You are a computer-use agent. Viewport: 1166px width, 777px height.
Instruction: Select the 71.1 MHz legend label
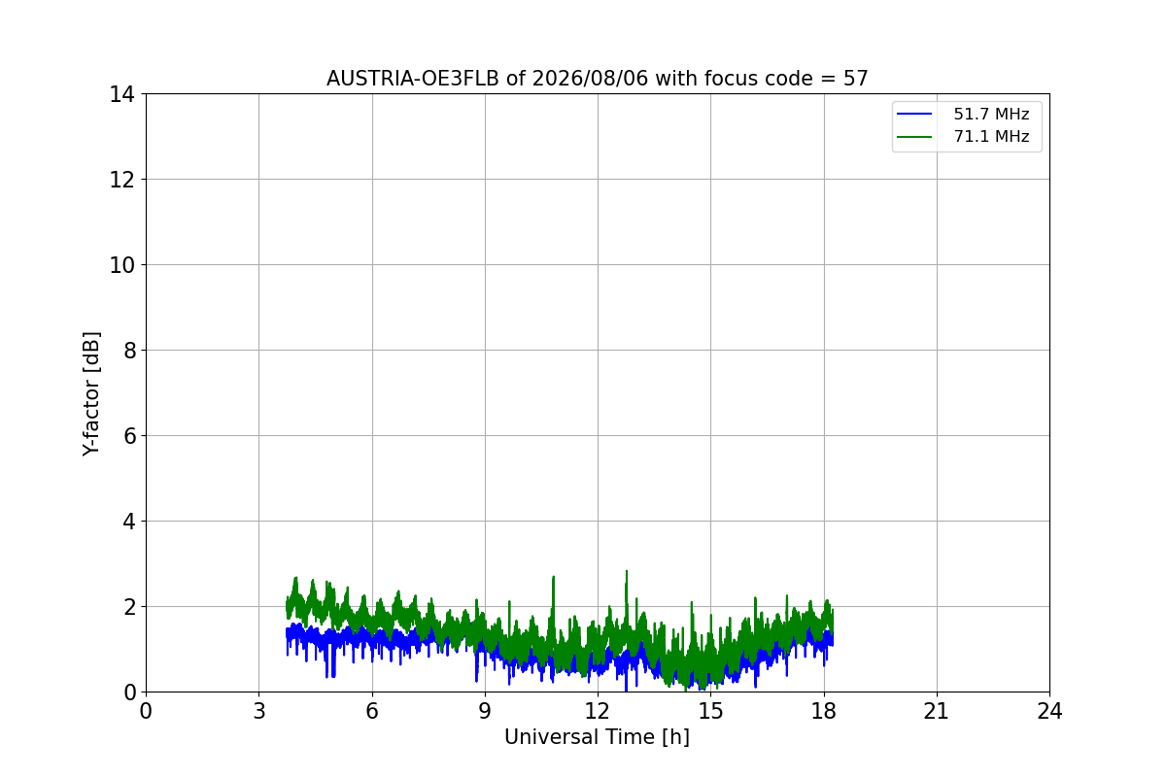pos(991,137)
